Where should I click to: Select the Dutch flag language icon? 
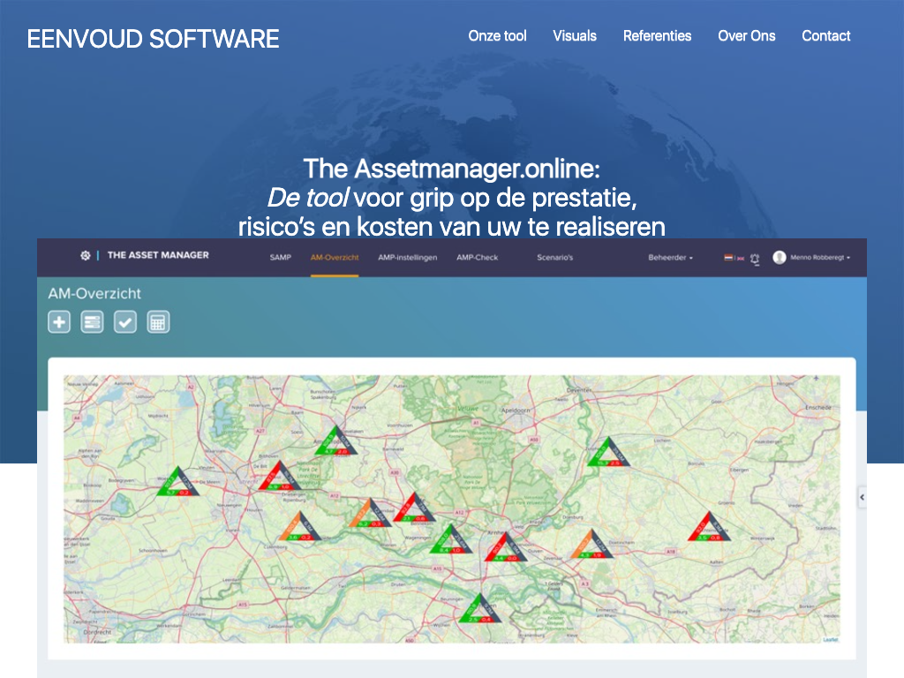click(x=729, y=258)
